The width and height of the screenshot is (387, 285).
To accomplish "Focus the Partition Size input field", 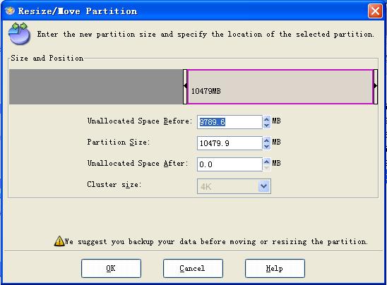I will pos(230,143).
